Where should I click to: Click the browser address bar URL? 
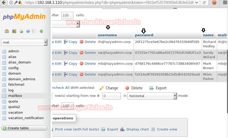(x=109, y=3)
